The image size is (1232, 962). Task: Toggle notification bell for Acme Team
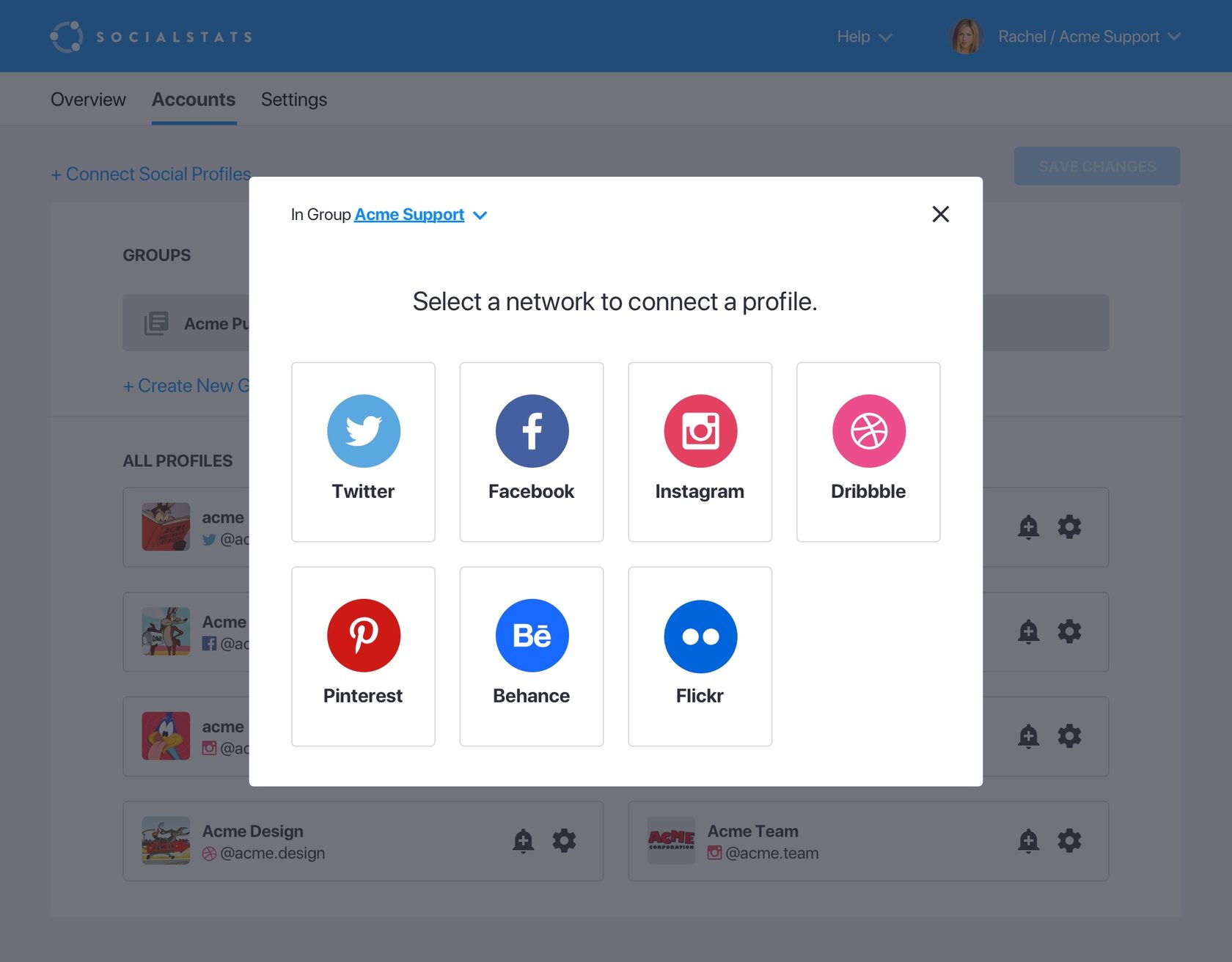pos(1028,840)
